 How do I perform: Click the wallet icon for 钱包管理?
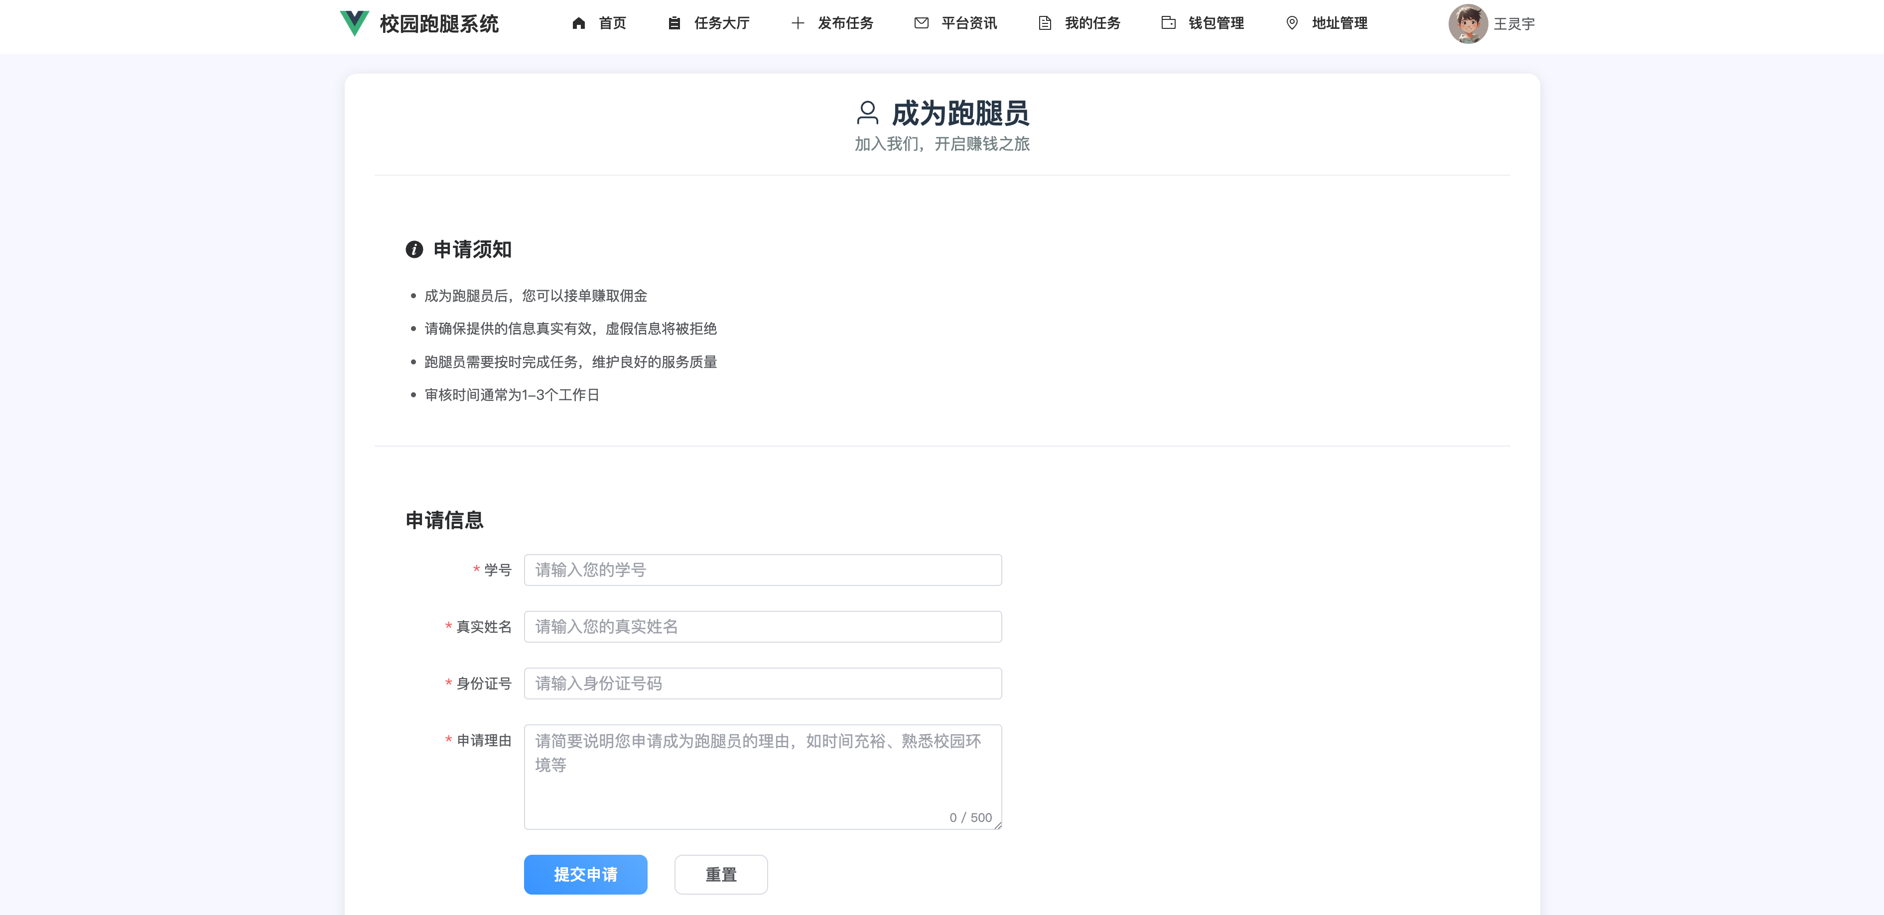1168,23
